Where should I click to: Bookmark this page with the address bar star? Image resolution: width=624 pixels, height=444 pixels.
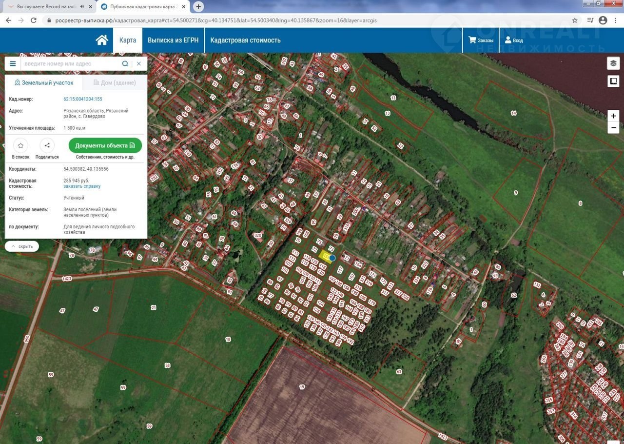(575, 20)
